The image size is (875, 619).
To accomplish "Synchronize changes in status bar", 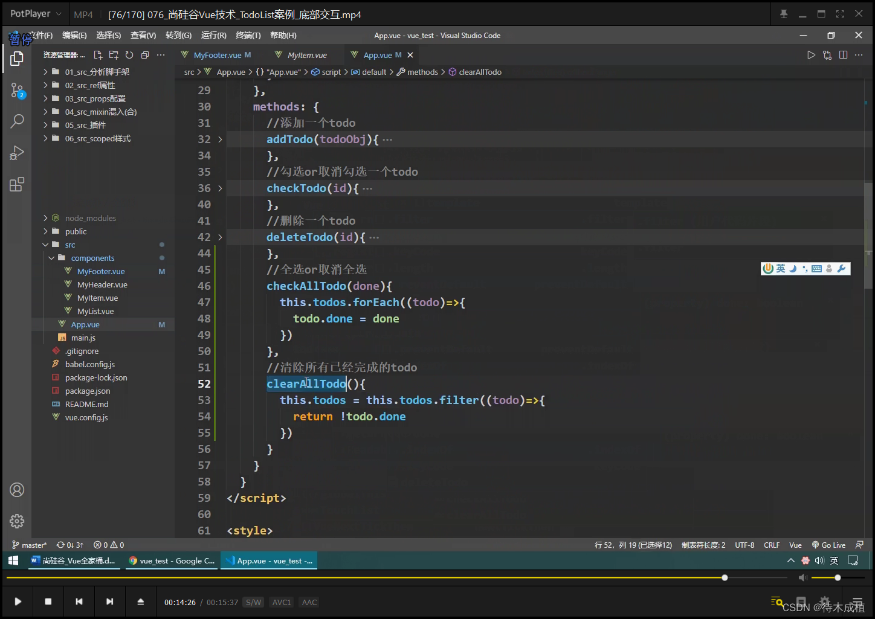I will click(70, 545).
